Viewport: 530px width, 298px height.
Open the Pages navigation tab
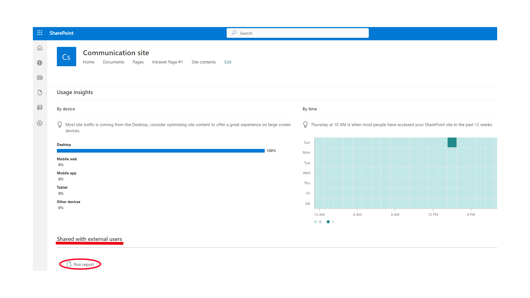click(138, 62)
